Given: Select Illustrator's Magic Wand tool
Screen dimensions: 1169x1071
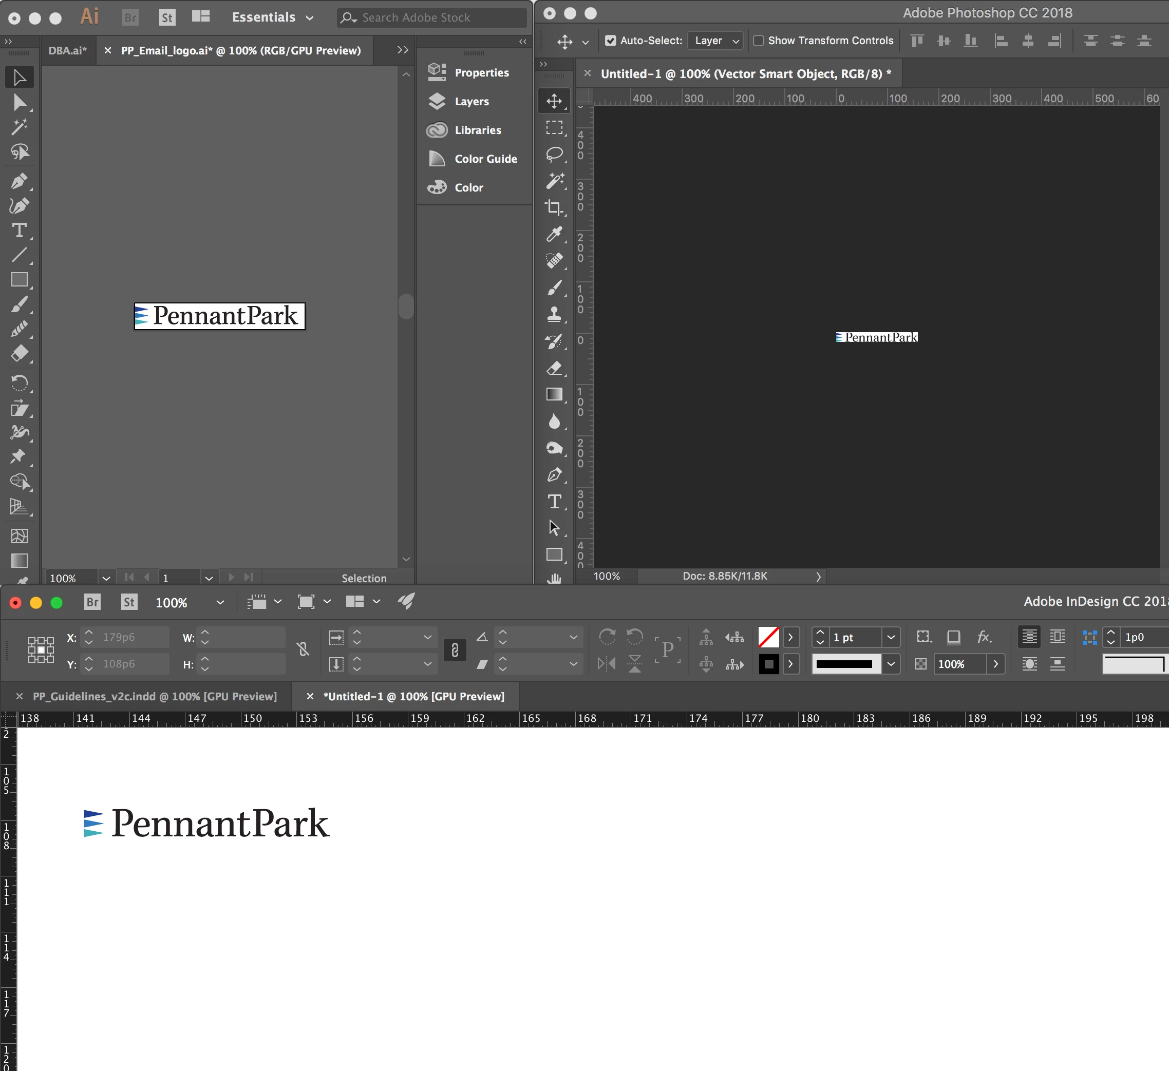Looking at the screenshot, I should [x=19, y=126].
